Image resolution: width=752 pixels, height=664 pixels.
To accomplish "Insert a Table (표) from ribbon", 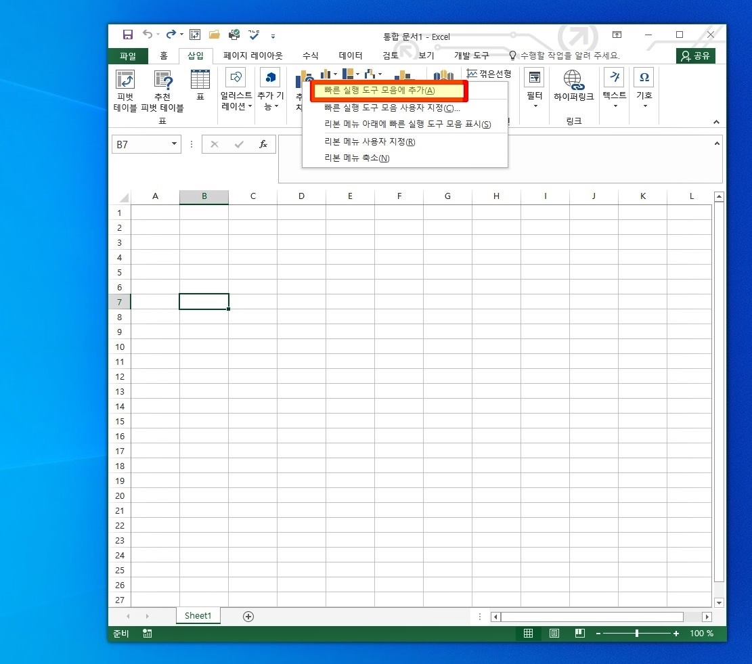I will coord(200,85).
